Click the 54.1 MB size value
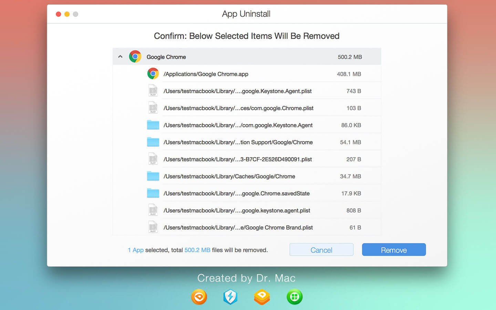Viewport: 496px width, 310px height. pyautogui.click(x=350, y=142)
